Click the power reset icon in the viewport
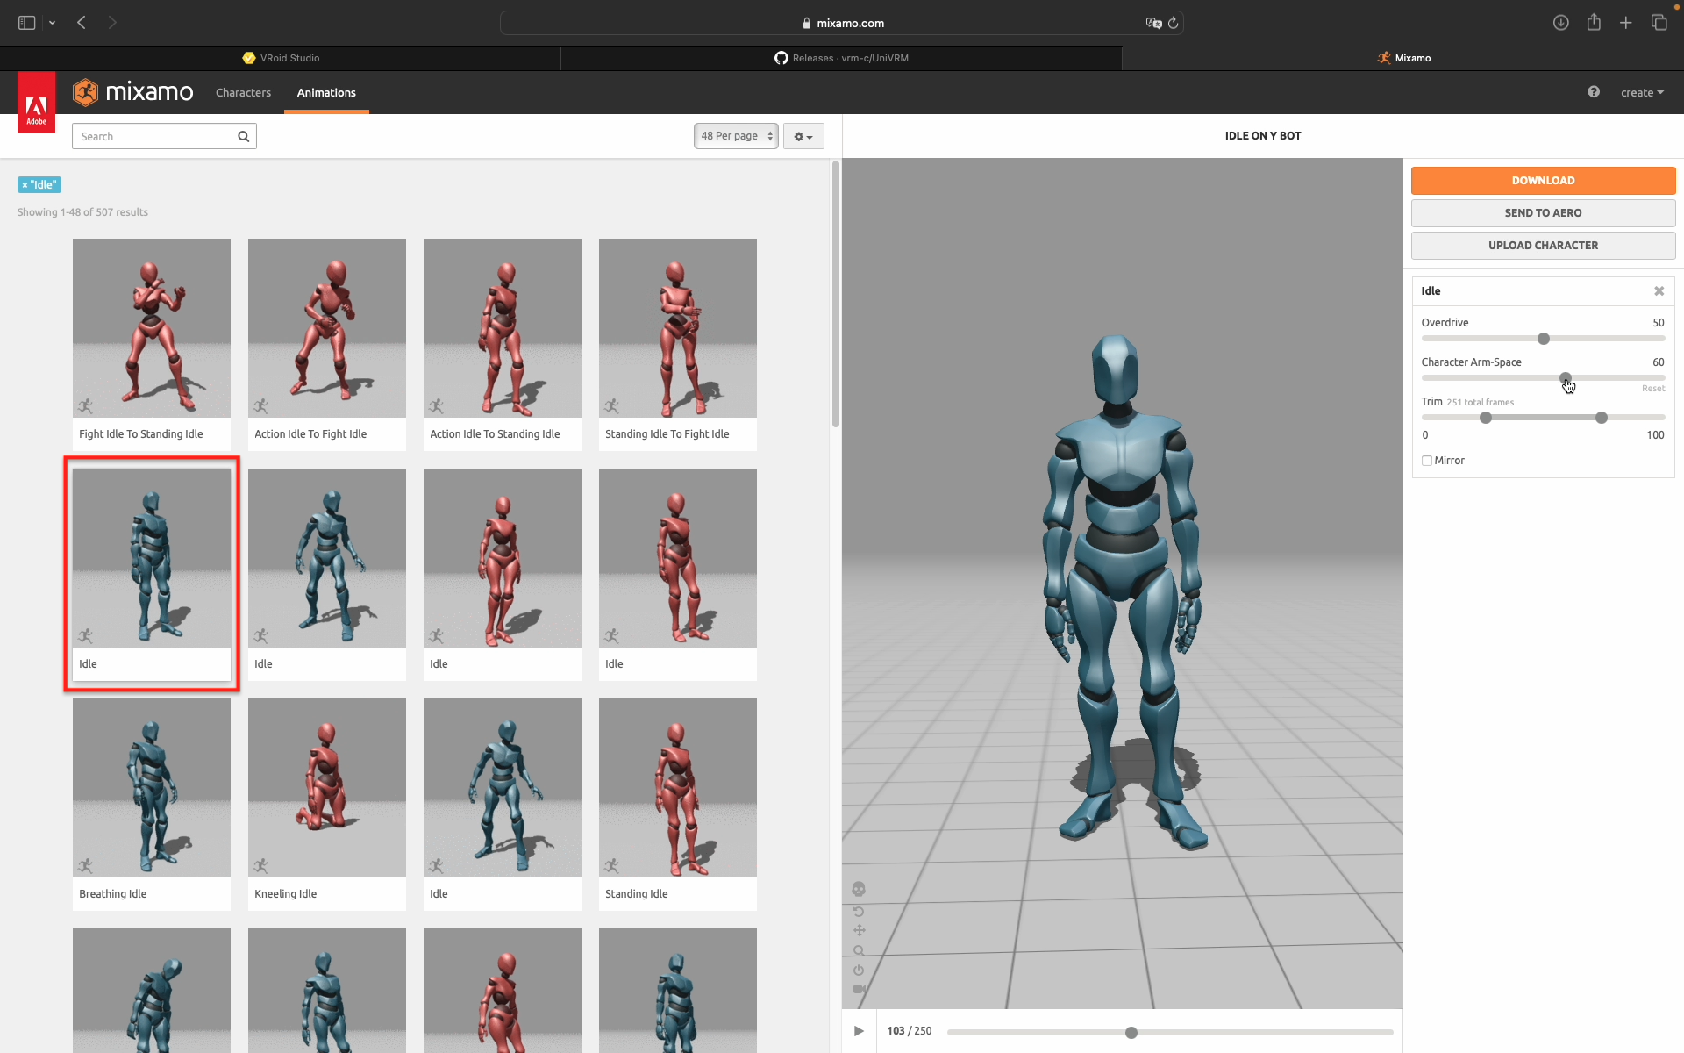 [859, 970]
